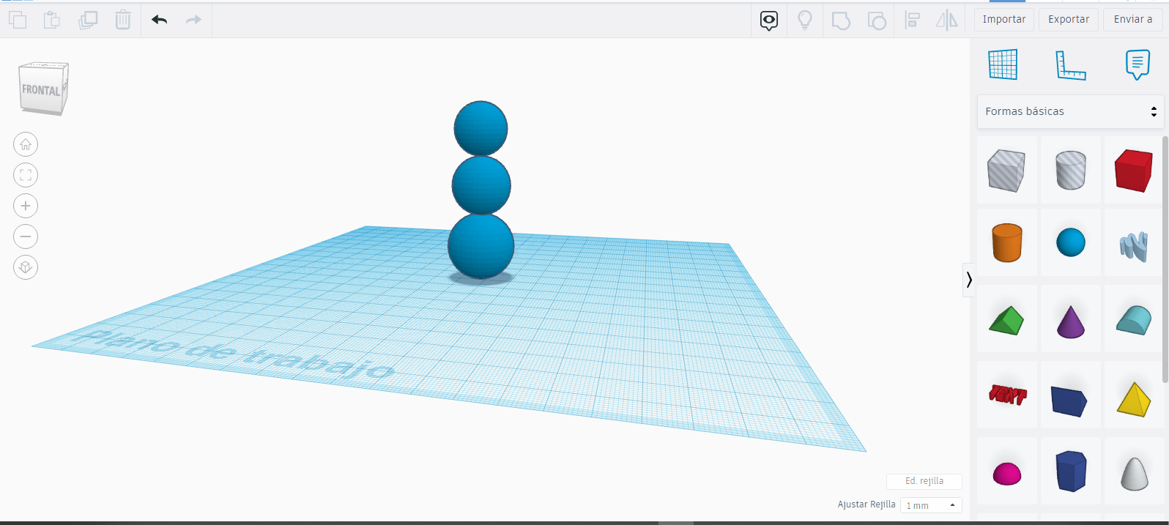Click the Ungroup shapes icon
Viewport: 1169px width, 525px height.
point(877,21)
